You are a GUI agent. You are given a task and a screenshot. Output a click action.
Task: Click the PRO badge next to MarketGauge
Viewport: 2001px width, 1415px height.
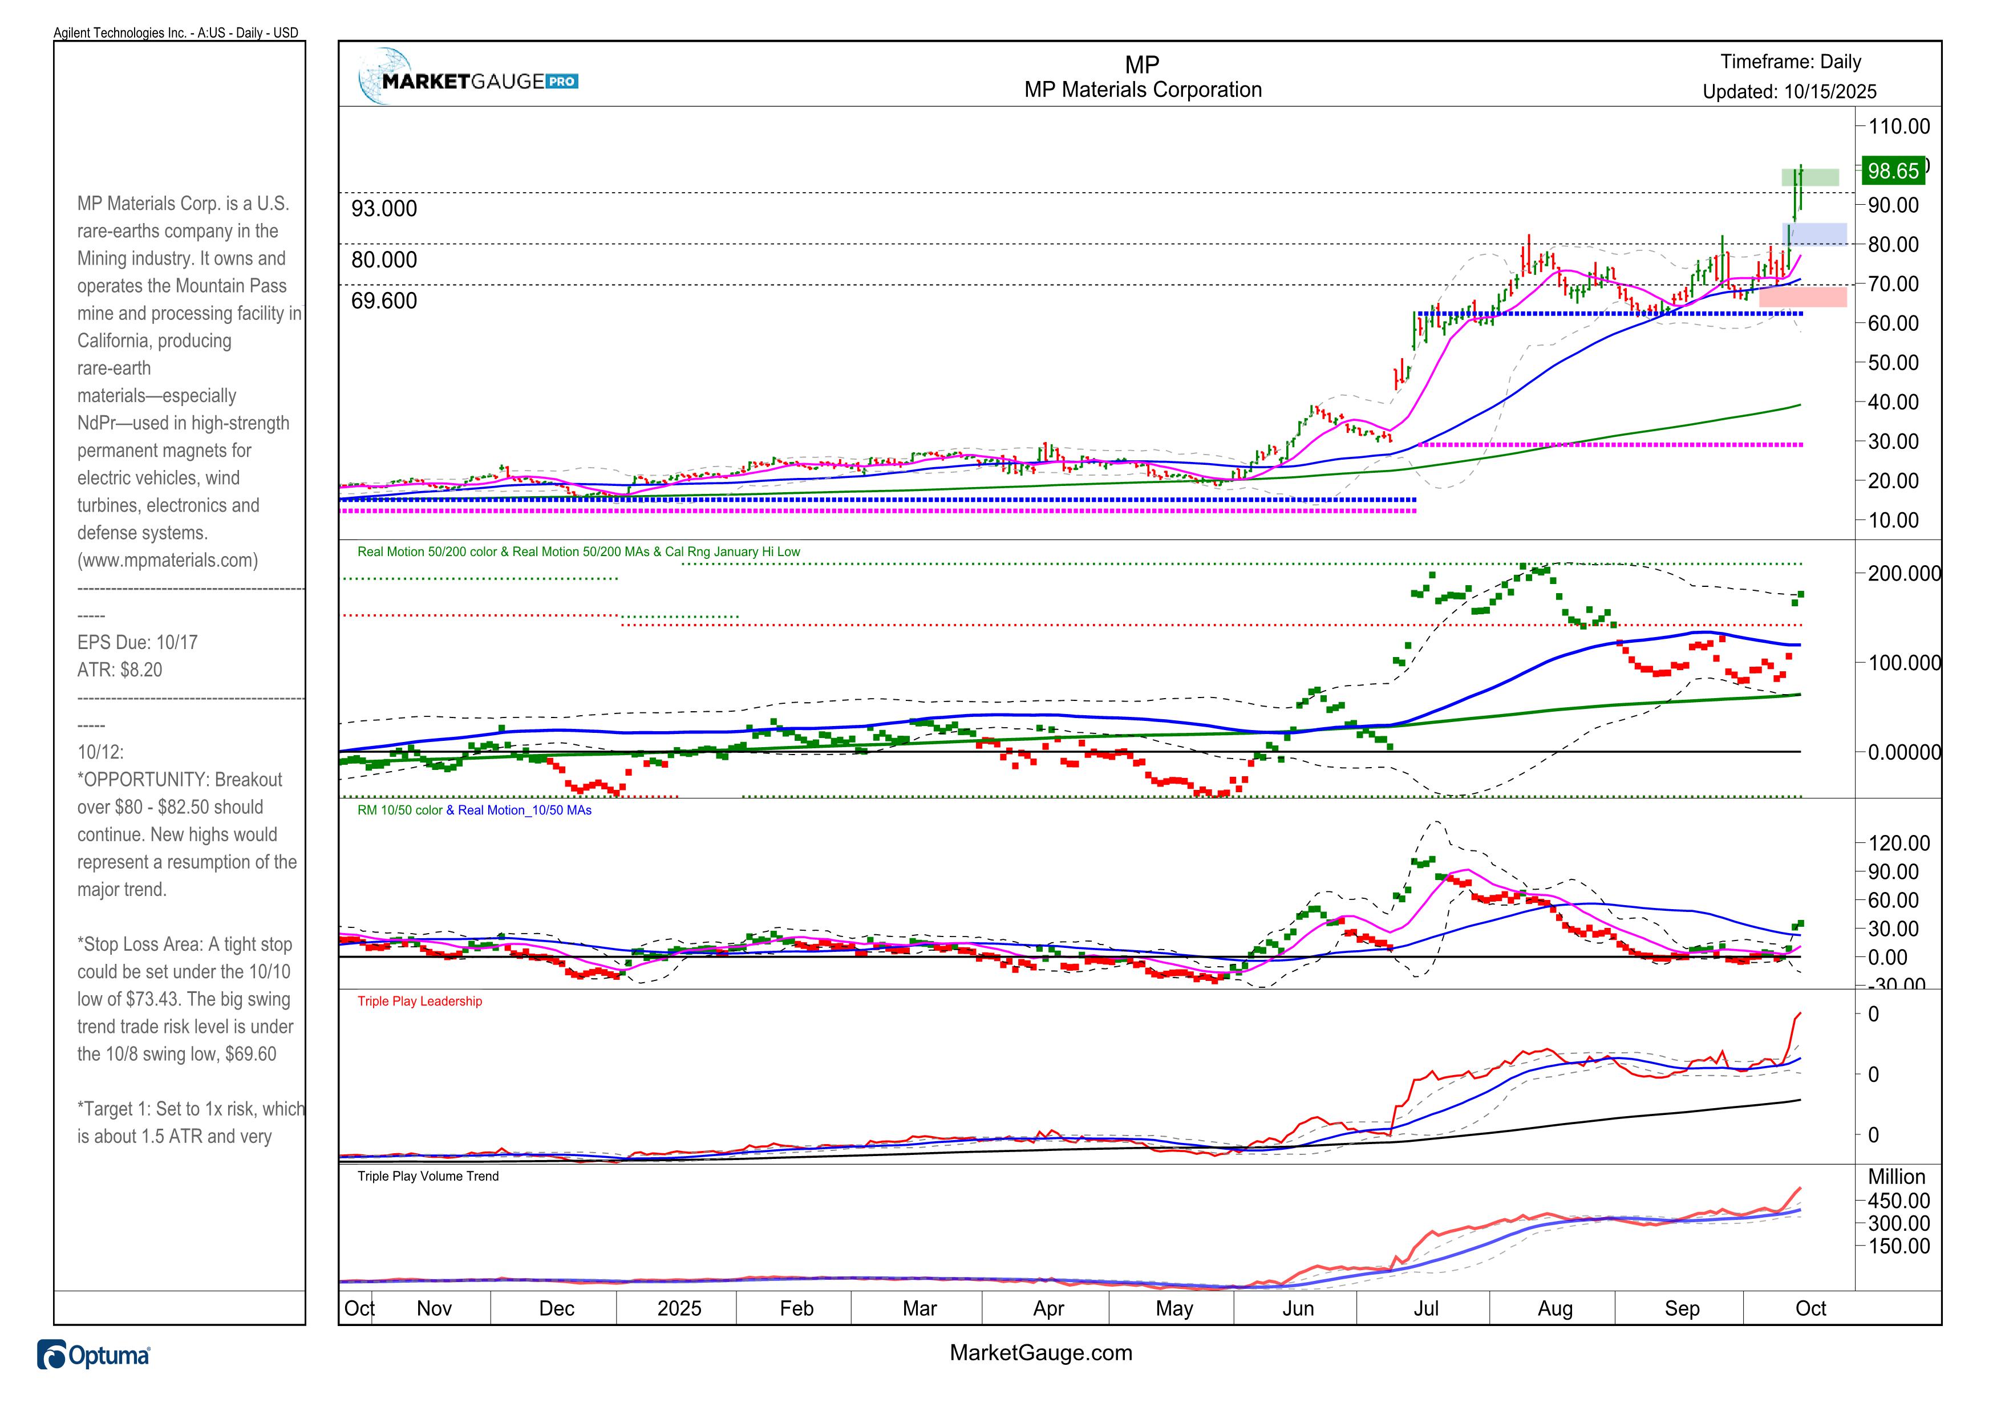(x=562, y=81)
